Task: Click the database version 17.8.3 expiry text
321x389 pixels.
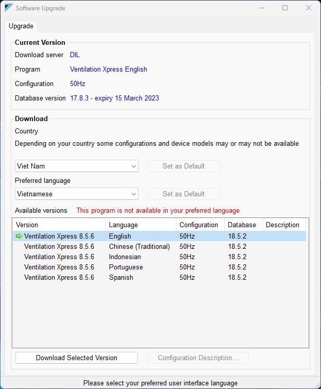Action: (114, 98)
